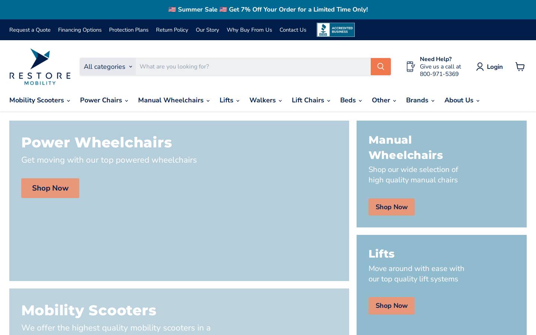The height and width of the screenshot is (335, 536).
Task: Open Why Buy From Us link
Action: click(249, 30)
